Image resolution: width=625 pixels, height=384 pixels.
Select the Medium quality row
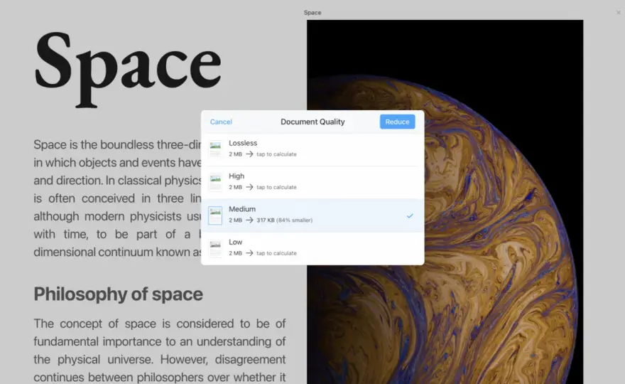[312, 215]
